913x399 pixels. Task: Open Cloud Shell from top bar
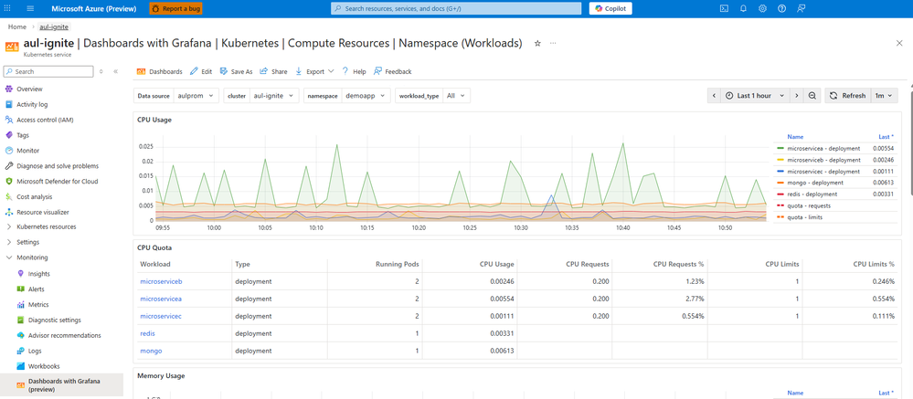point(724,8)
